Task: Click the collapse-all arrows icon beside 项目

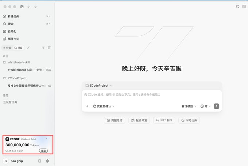Action: pyautogui.click(x=28, y=48)
